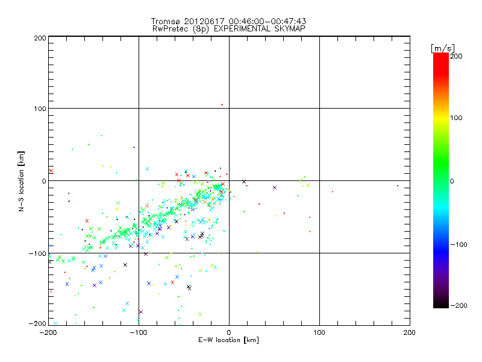The height and width of the screenshot is (362, 482).
Task: Click the black cross marker just east of the origin
Action: click(244, 182)
